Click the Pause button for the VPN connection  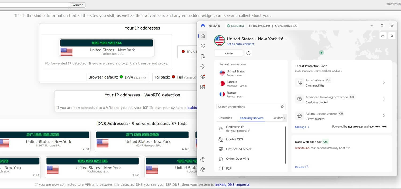pyautogui.click(x=229, y=53)
